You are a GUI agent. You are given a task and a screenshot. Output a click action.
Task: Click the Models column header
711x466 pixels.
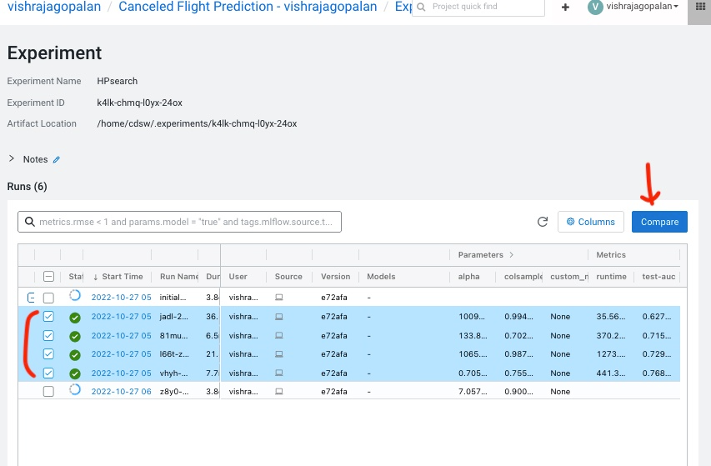(x=381, y=277)
